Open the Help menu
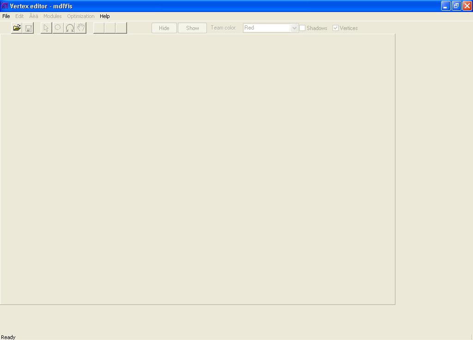 (x=105, y=16)
